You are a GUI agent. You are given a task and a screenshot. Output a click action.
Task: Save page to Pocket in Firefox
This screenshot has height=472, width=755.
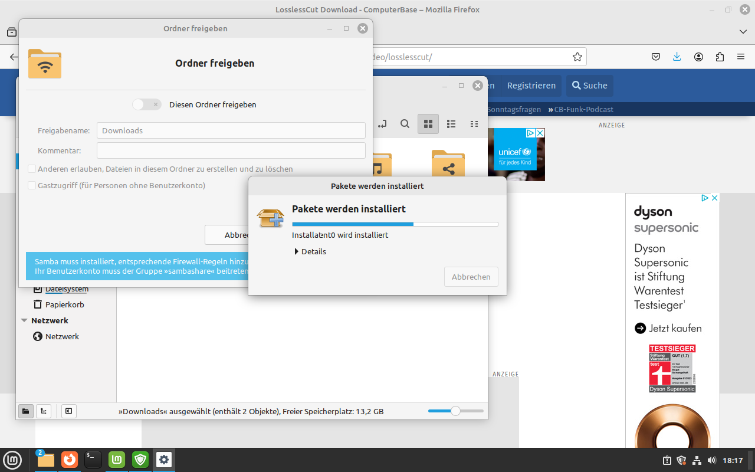(x=655, y=57)
